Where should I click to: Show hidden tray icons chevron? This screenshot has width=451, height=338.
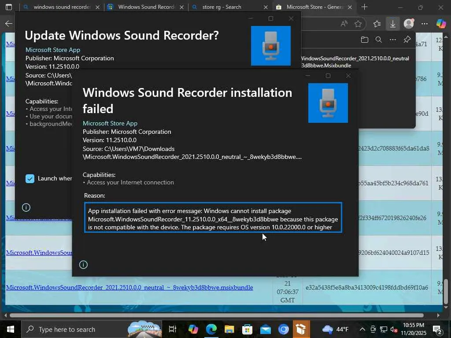click(362, 329)
